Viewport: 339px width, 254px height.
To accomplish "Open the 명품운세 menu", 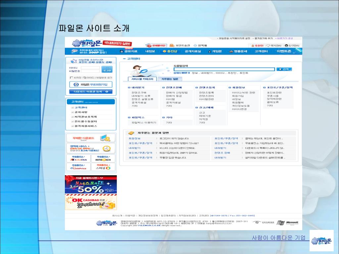I will [238, 51].
